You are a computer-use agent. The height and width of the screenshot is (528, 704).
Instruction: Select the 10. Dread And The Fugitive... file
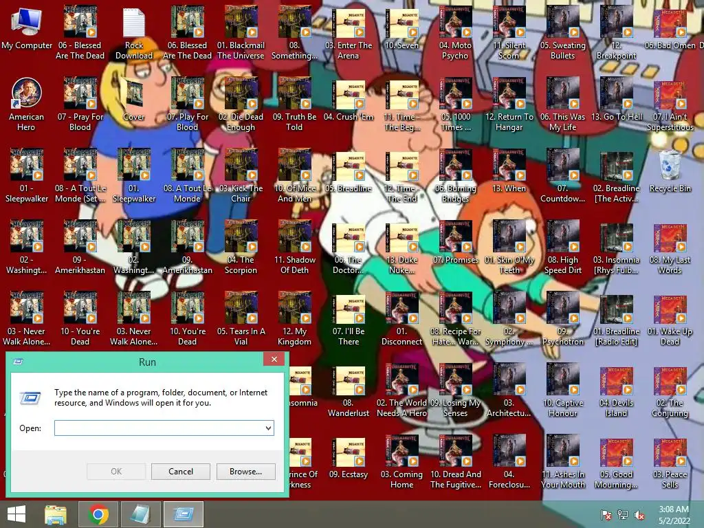pyautogui.click(x=455, y=461)
